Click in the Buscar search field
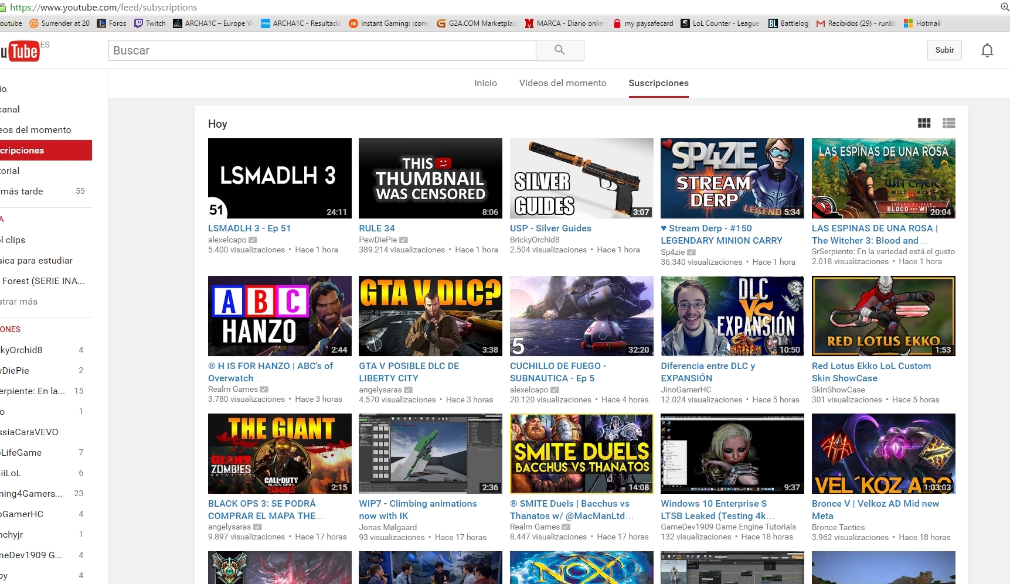This screenshot has width=1010, height=584. click(x=322, y=50)
